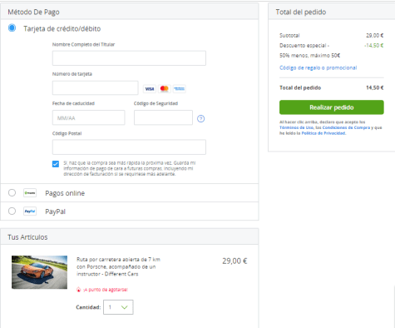Screen dimensions: 395x328
Task: Open Términos de Uso link
Action: pyautogui.click(x=296, y=127)
